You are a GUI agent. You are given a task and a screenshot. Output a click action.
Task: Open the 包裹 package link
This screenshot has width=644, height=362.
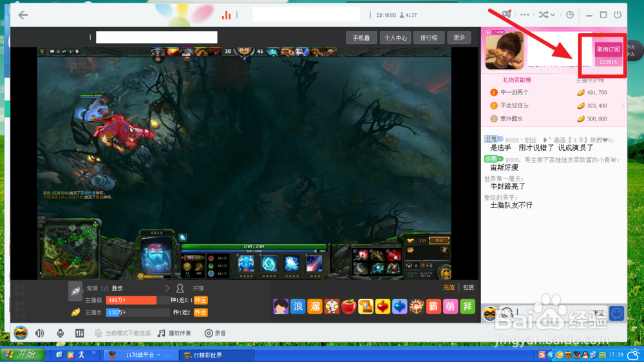coord(468,288)
